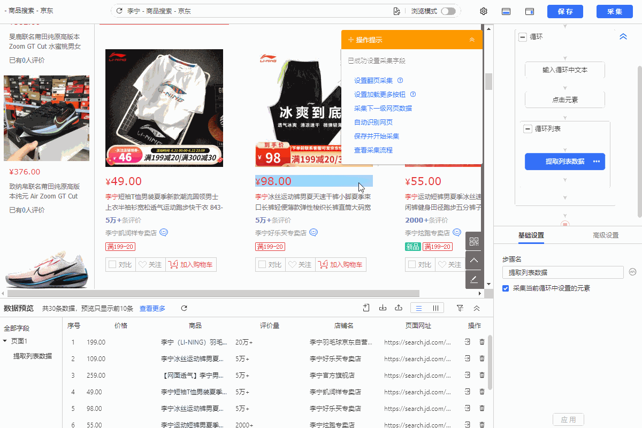Click the 查看更多 link in data preview
Image resolution: width=642 pixels, height=428 pixels.
[x=152, y=309]
